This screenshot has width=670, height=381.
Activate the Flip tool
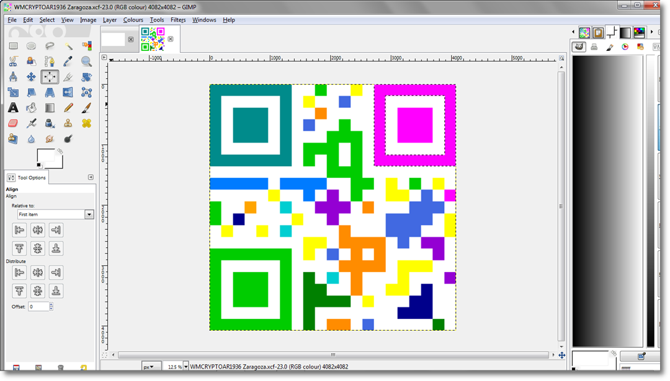(x=68, y=92)
